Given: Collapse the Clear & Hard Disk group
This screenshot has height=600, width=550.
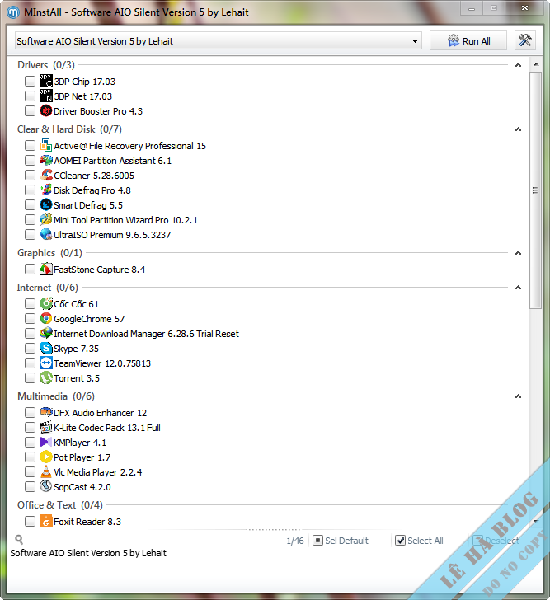Looking at the screenshot, I should (518, 129).
